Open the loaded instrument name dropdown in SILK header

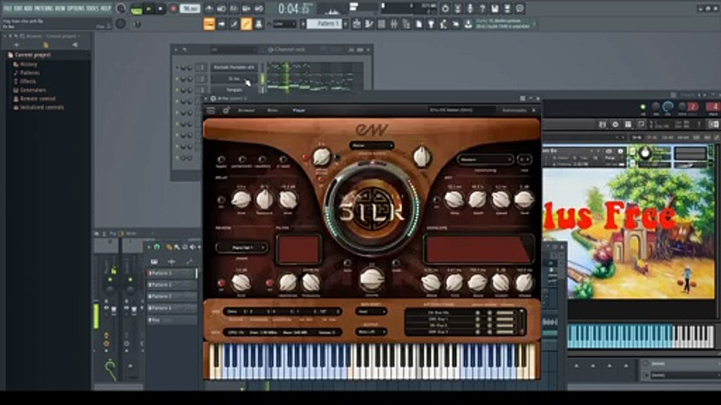(461, 110)
